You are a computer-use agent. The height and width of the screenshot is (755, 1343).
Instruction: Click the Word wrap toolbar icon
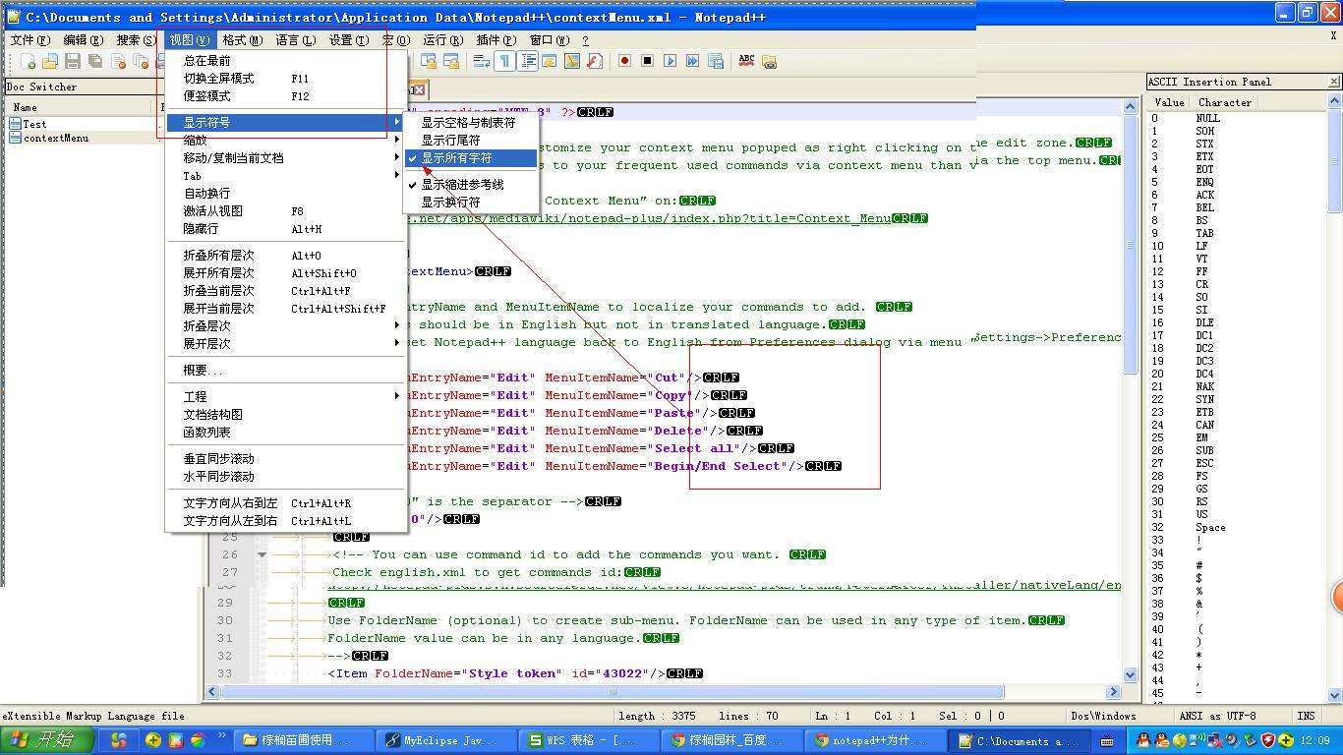click(482, 61)
